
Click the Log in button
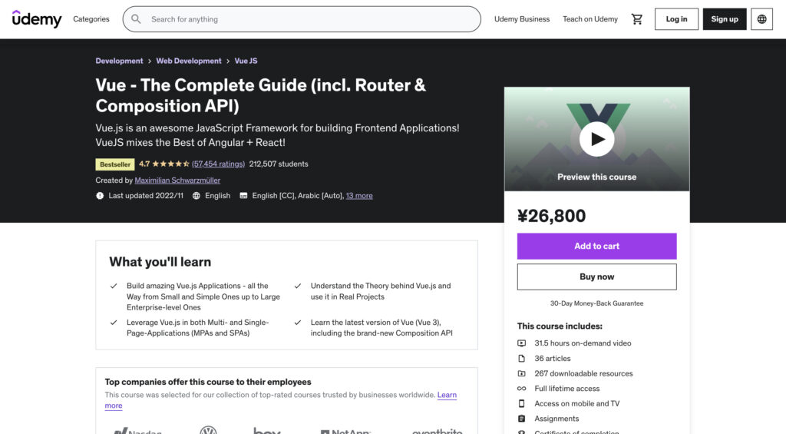[x=676, y=19]
